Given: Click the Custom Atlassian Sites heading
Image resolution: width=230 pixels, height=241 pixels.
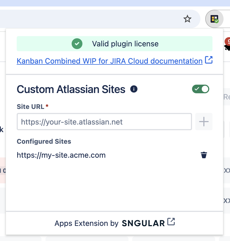Looking at the screenshot, I should 71,89.
